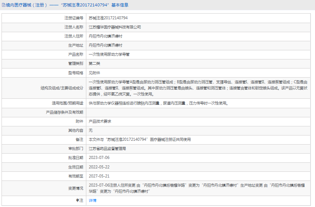Viewport: 315px width, 207px height.
Task: Click the change record text starting 2023-07-06注册人住所变更
Action: coord(197,188)
